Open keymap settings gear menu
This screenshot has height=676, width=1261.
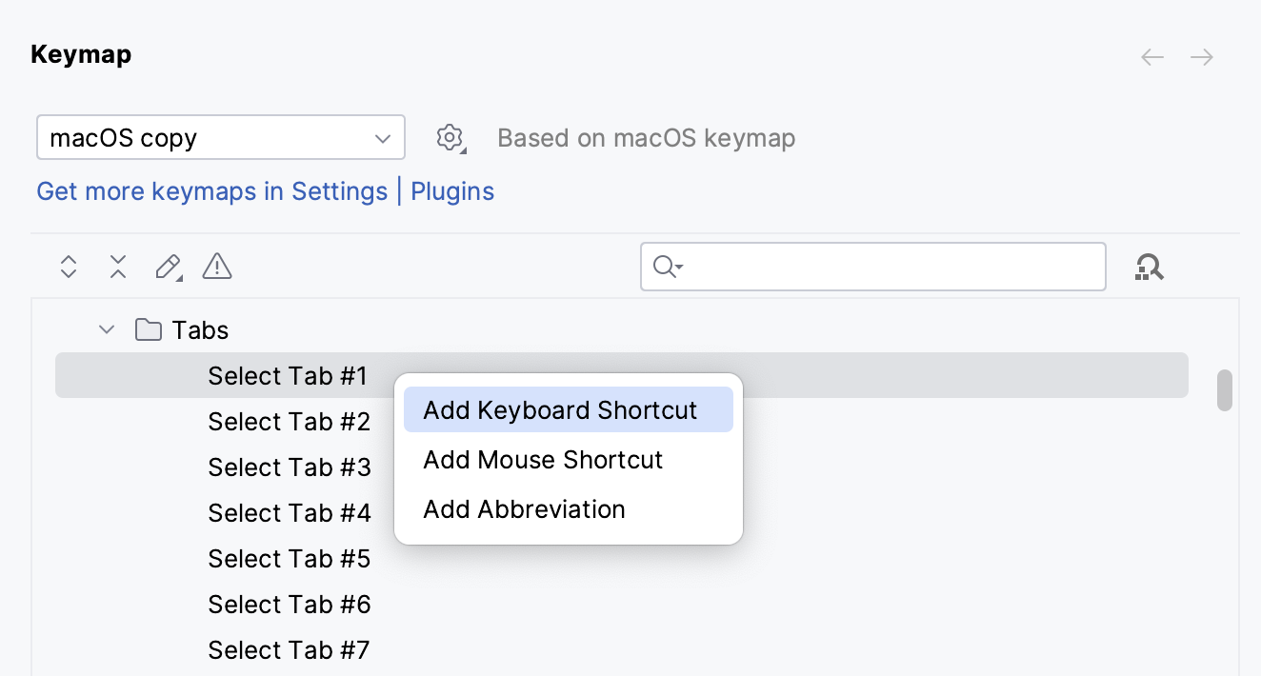449,137
